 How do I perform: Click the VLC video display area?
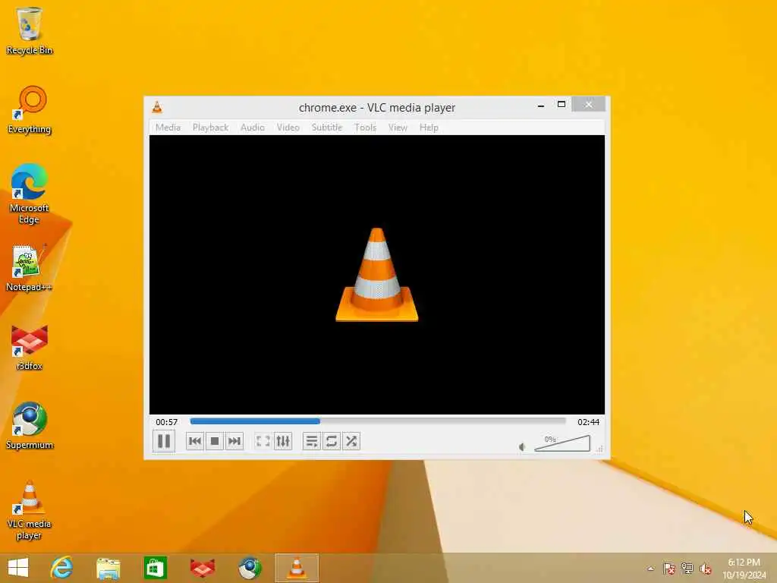(377, 274)
